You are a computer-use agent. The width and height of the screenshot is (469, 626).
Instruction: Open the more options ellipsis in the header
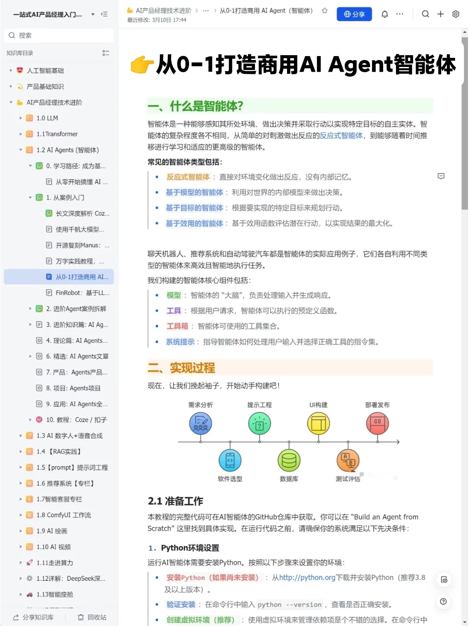tap(400, 14)
